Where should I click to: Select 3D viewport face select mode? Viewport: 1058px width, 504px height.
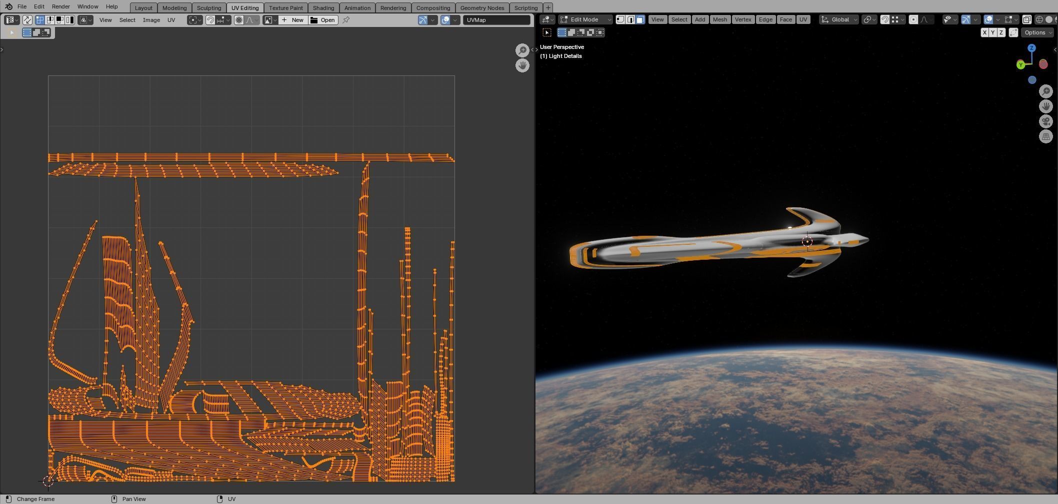tap(640, 19)
